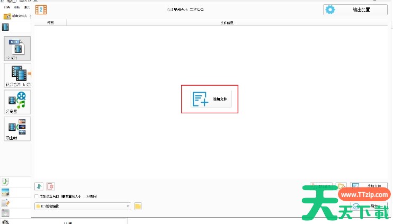Browse output folder with yellow folder icon
Image resolution: width=393 pixels, height=224 pixels.
point(138,206)
